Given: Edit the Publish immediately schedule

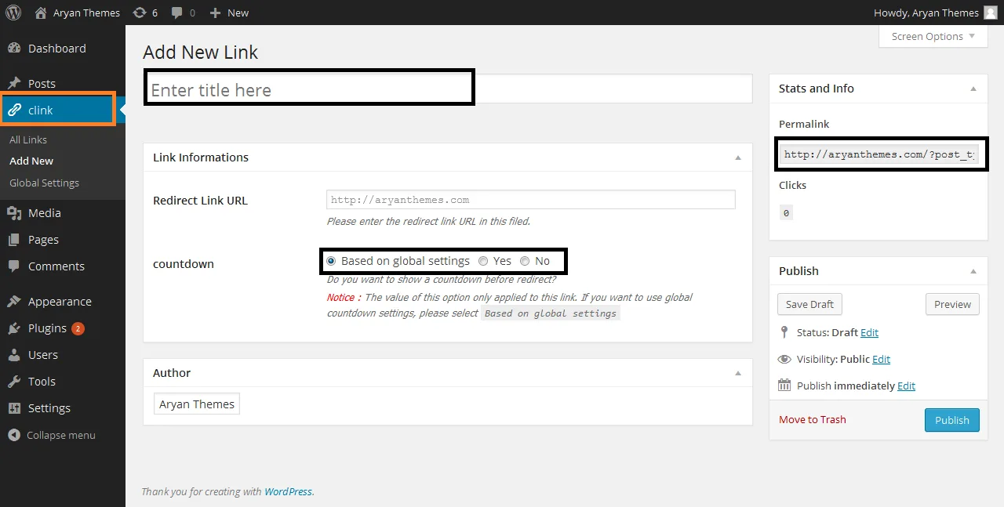Looking at the screenshot, I should pos(906,386).
